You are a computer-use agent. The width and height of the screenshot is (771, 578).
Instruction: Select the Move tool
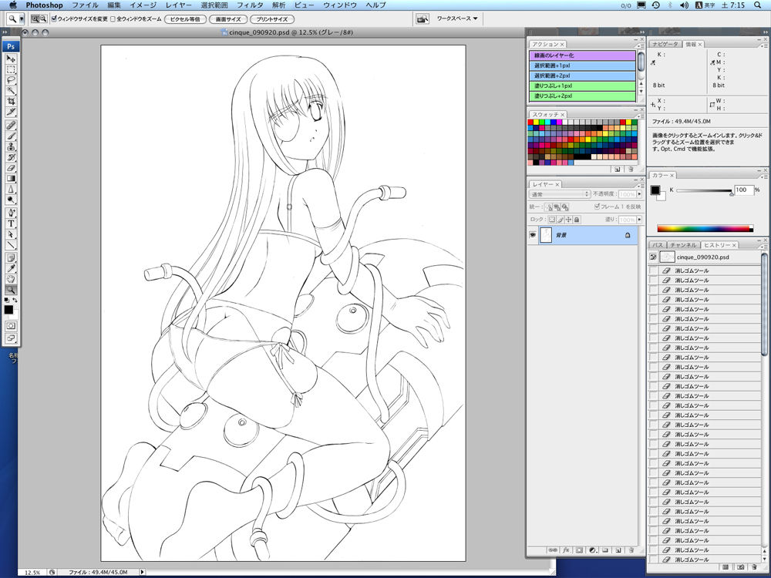(x=11, y=59)
